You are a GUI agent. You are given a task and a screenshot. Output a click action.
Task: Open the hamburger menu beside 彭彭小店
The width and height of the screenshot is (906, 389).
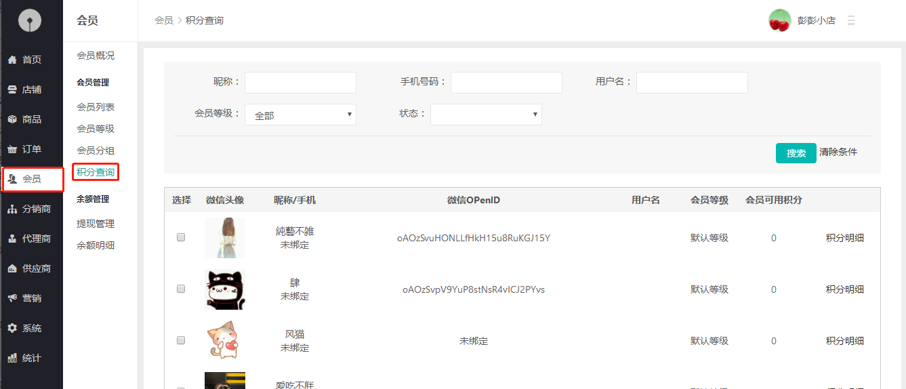point(851,21)
